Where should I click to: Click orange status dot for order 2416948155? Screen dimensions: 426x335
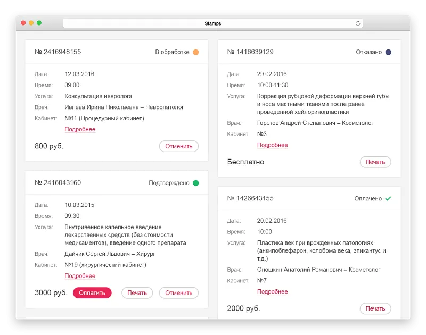point(195,52)
